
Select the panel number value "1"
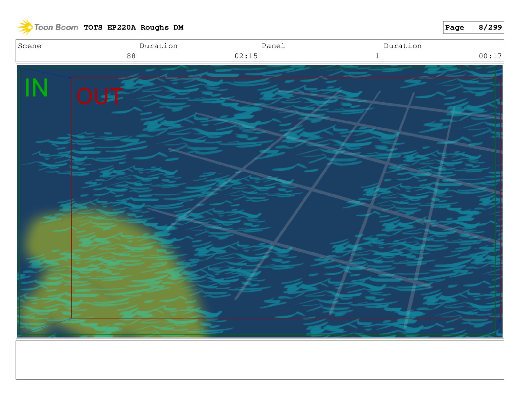pos(378,56)
